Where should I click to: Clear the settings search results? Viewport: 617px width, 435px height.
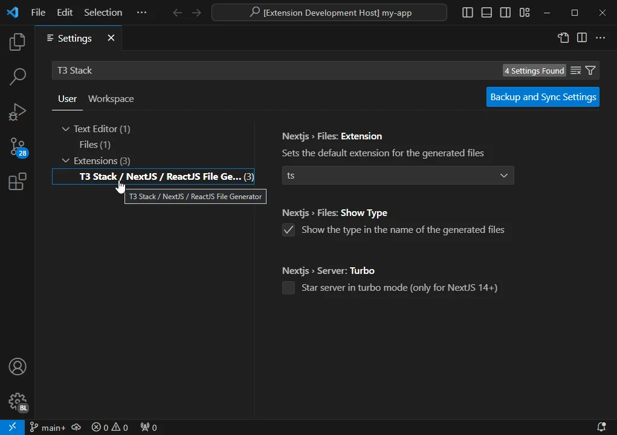tap(575, 70)
